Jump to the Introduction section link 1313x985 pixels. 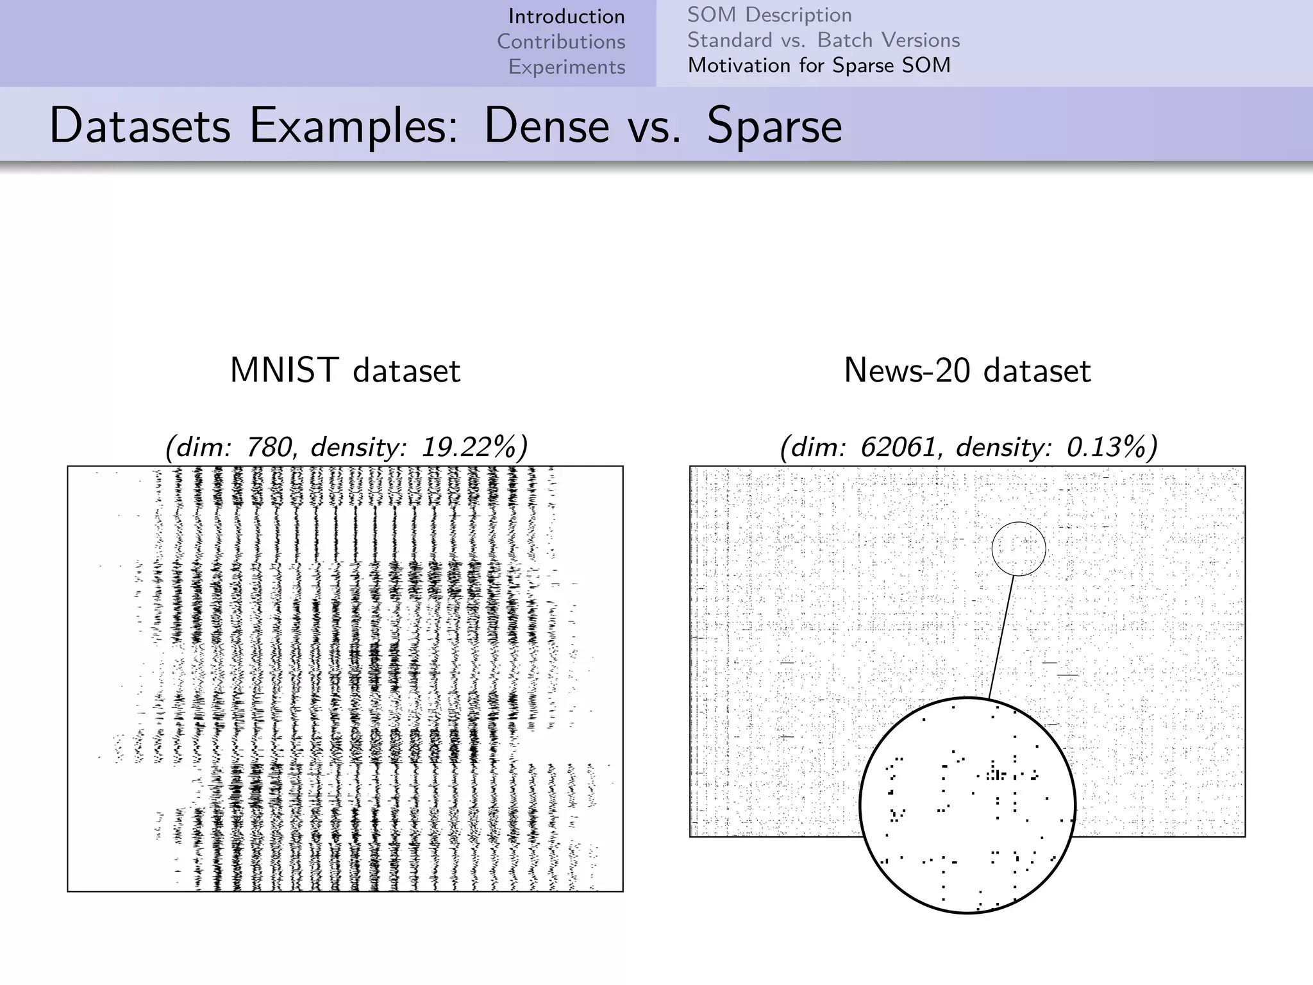point(566,17)
